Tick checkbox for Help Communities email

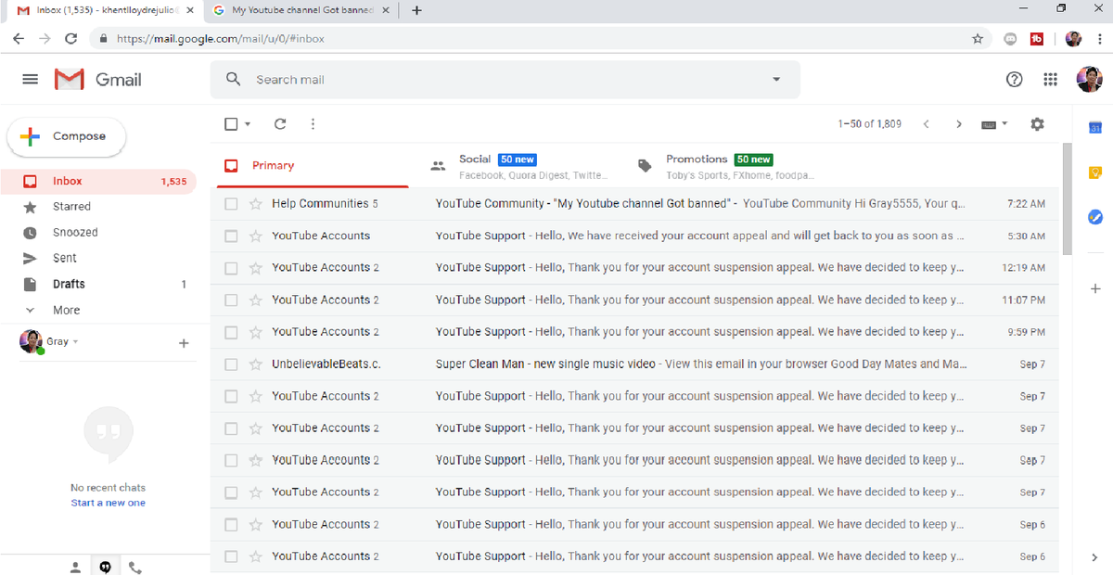[x=231, y=204]
